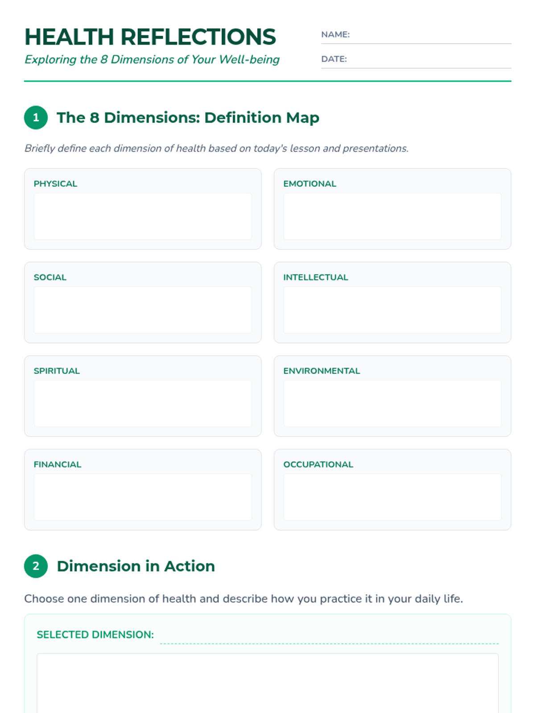Click the Health Reflections main title
Image resolution: width=535 pixels, height=713 pixels.
[x=150, y=37]
